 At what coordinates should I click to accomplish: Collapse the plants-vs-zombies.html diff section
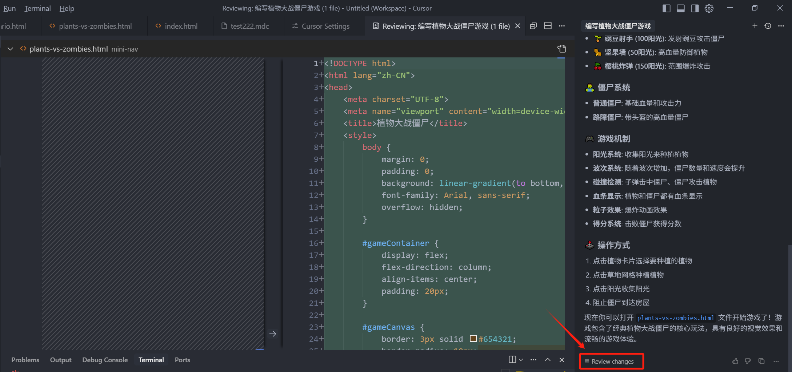(x=10, y=49)
